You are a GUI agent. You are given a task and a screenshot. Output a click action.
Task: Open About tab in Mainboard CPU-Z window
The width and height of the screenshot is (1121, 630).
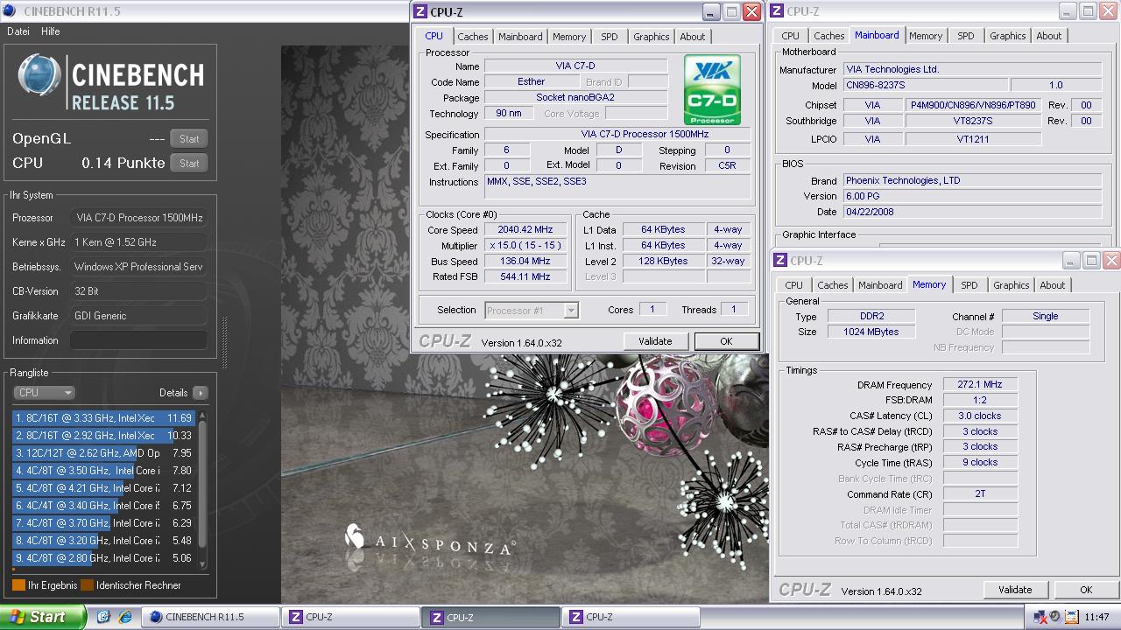(x=1049, y=36)
